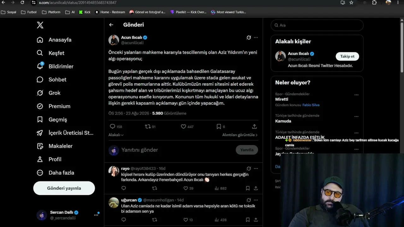Screen dimensions: 404x227
Task: Open more options dots for Miretti trend
Action: click(x=356, y=95)
